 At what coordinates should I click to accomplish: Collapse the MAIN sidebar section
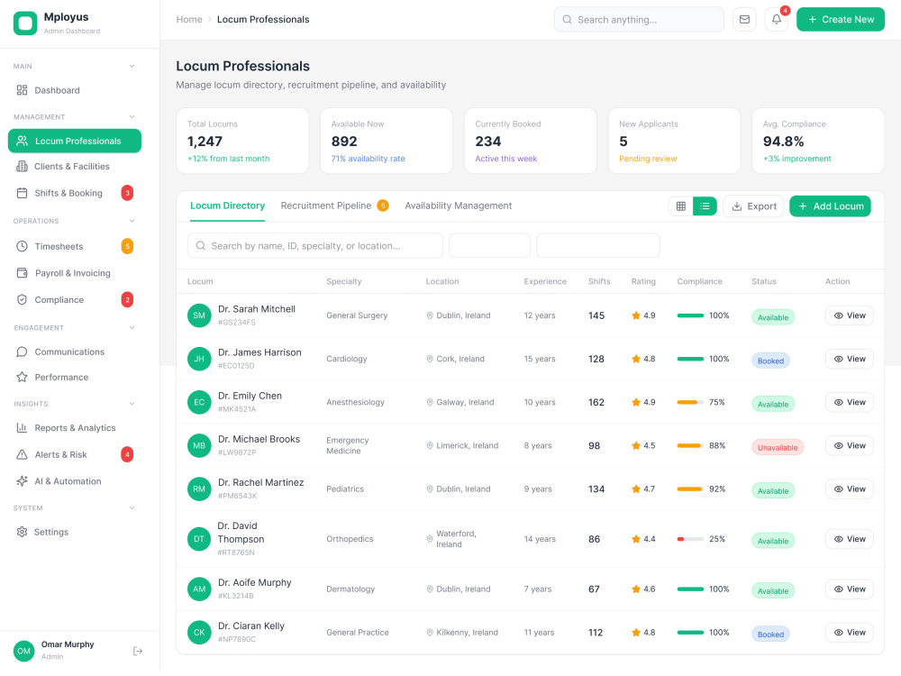pyautogui.click(x=132, y=66)
